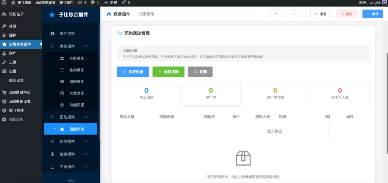
Task: Click the blue 保存 button
Action: click(x=372, y=14)
